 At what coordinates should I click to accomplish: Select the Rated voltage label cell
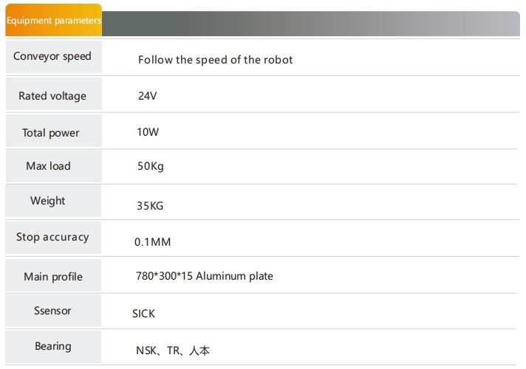coord(54,94)
